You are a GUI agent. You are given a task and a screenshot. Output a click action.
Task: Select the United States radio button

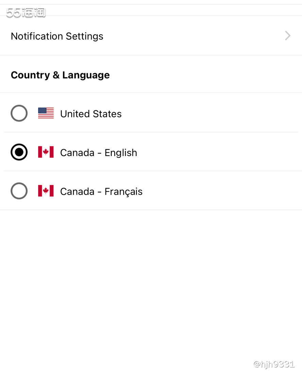(19, 113)
